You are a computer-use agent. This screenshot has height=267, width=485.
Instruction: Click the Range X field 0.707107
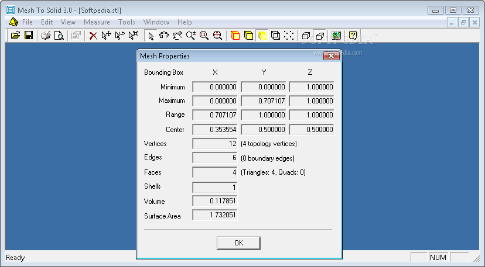(214, 115)
